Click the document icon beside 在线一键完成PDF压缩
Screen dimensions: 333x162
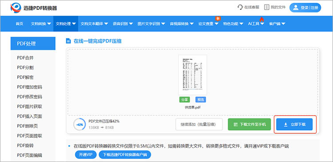[x=68, y=41]
